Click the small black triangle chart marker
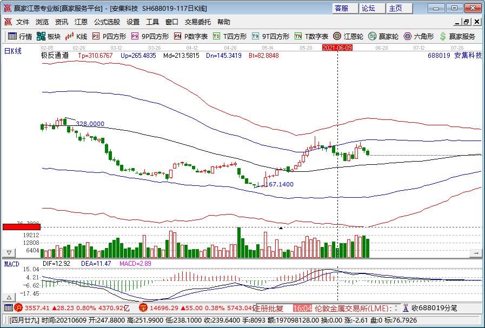Image resolution: width=485 pixels, height=328 pixels. (x=281, y=228)
